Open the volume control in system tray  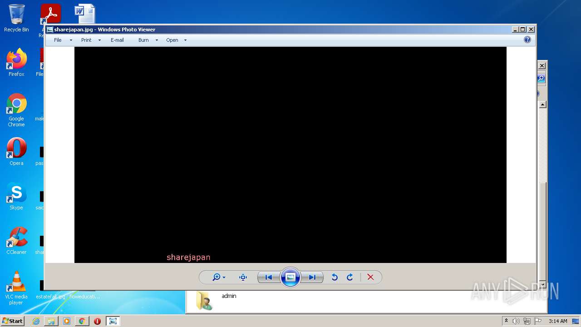click(516, 321)
